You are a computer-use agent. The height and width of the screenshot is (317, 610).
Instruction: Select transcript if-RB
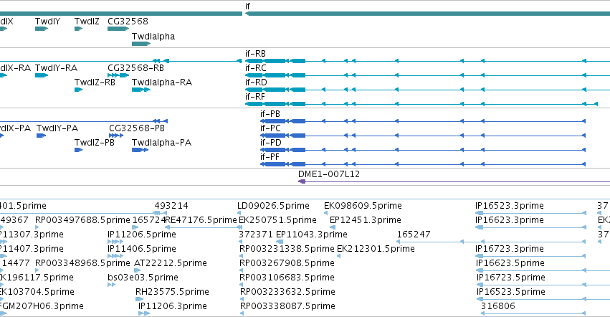[x=255, y=54]
